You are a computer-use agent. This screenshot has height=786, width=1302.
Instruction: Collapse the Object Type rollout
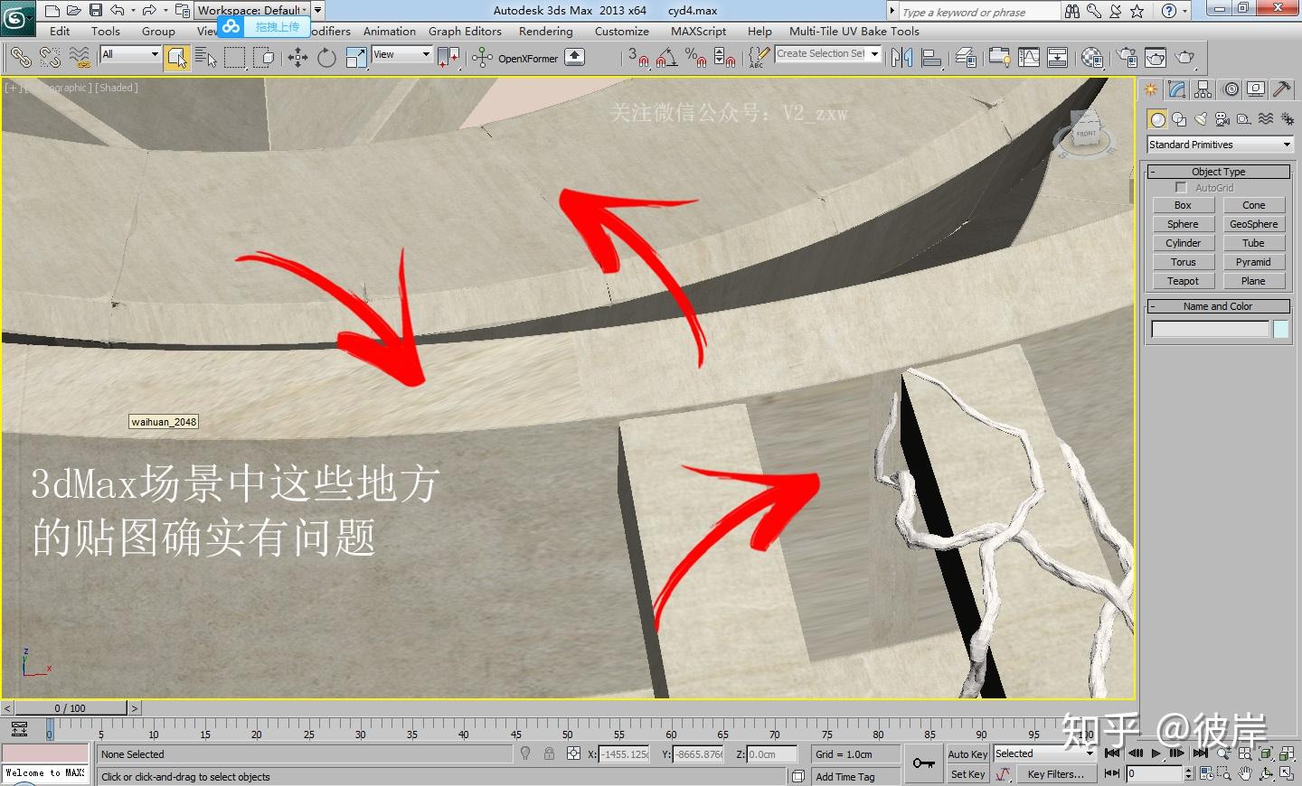[1218, 172]
